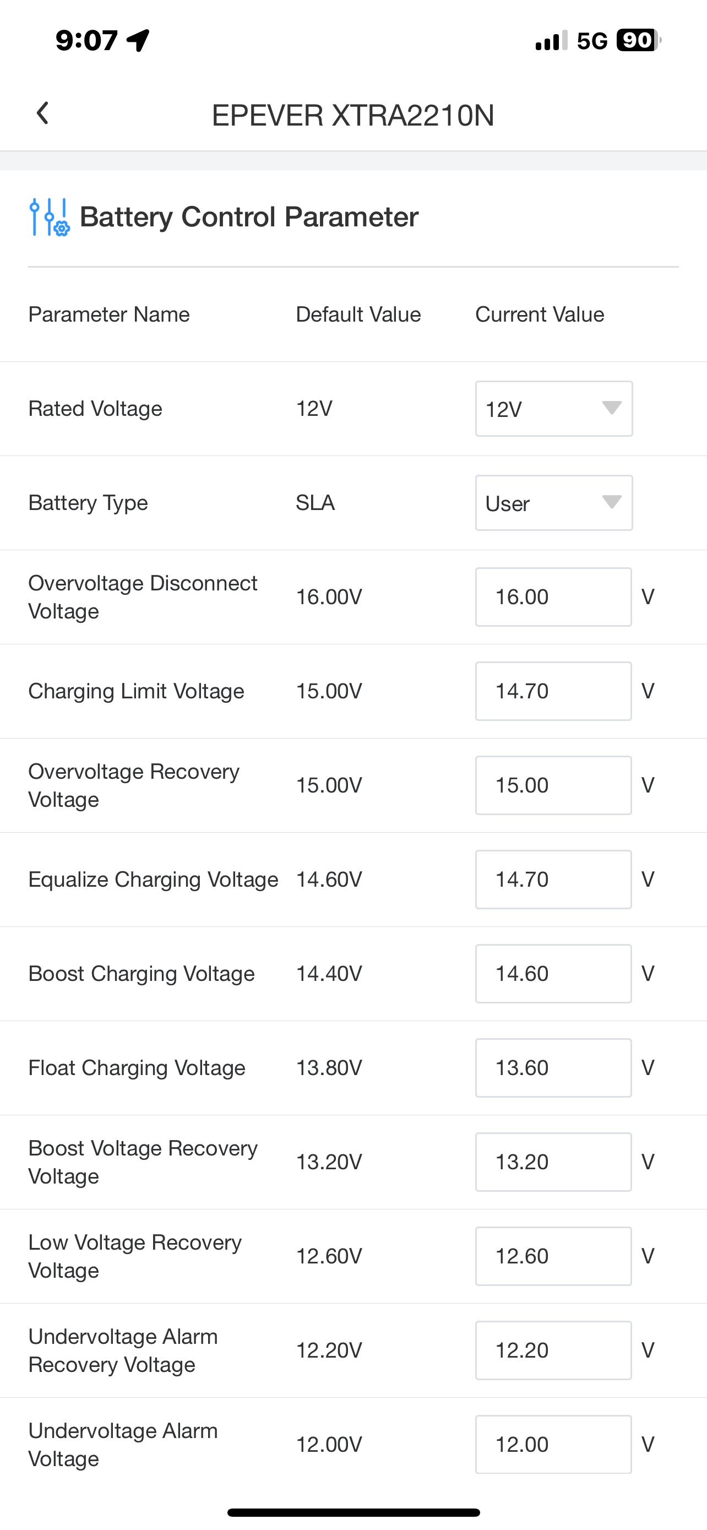Tap the back arrow icon

(x=42, y=113)
